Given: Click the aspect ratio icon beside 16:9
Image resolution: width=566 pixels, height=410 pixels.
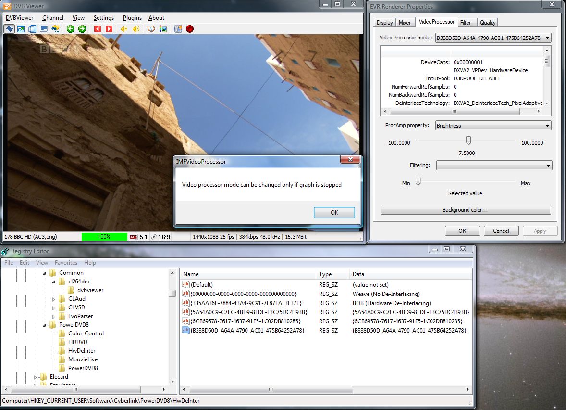Looking at the screenshot, I should point(154,237).
